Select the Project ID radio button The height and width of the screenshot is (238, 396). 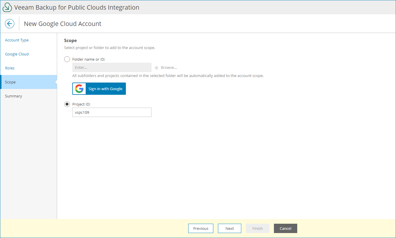point(67,104)
